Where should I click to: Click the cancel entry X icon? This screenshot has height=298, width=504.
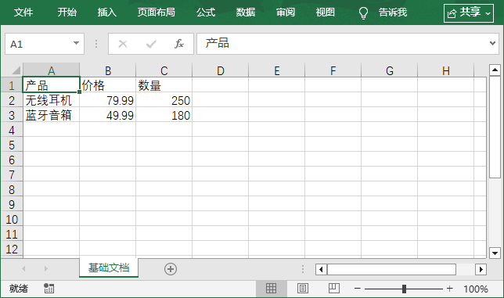pos(123,44)
